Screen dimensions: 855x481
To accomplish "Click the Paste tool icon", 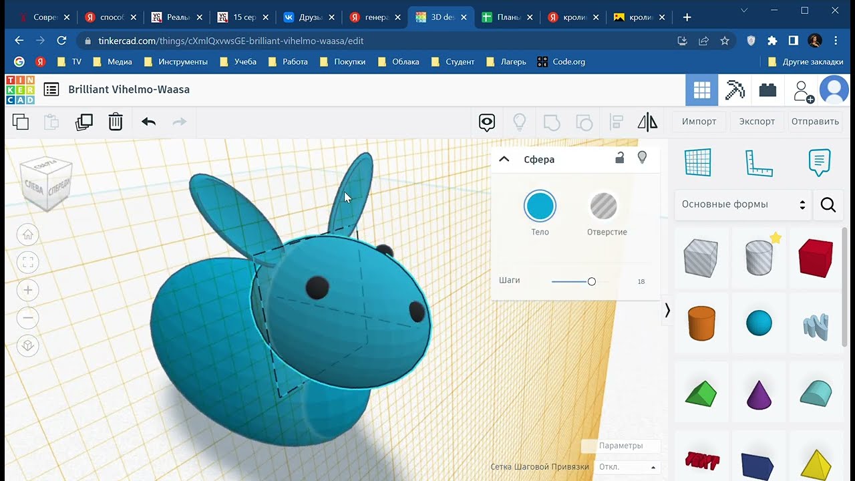I will click(x=51, y=122).
